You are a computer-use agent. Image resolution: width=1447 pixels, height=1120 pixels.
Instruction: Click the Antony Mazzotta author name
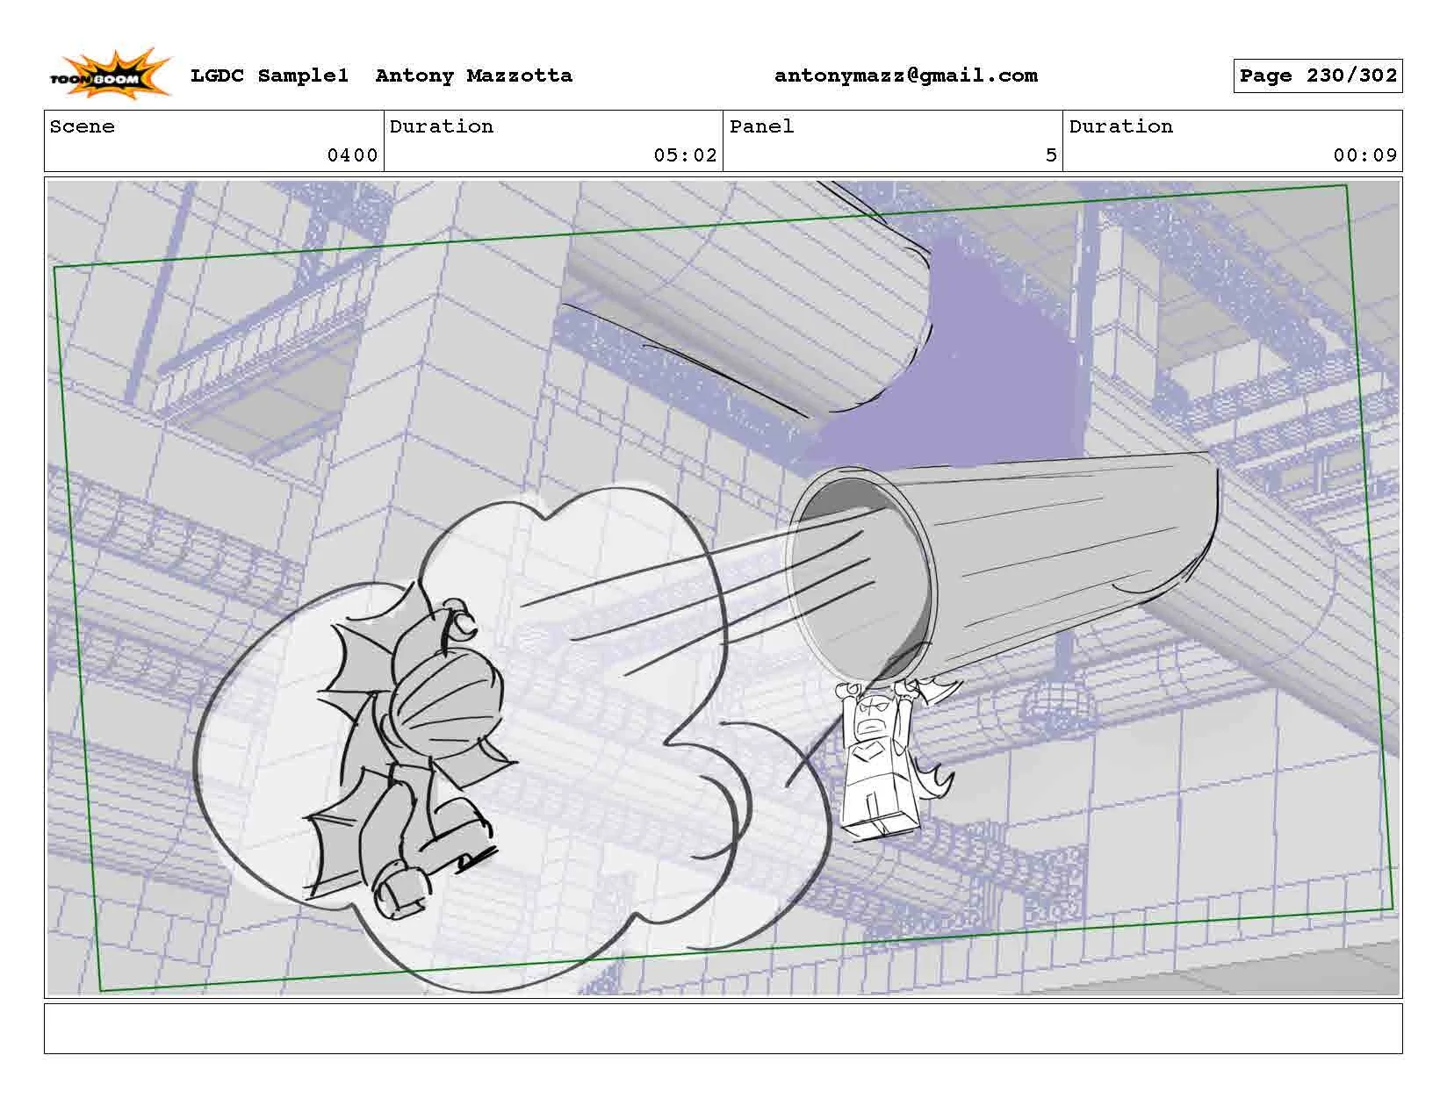tap(474, 75)
